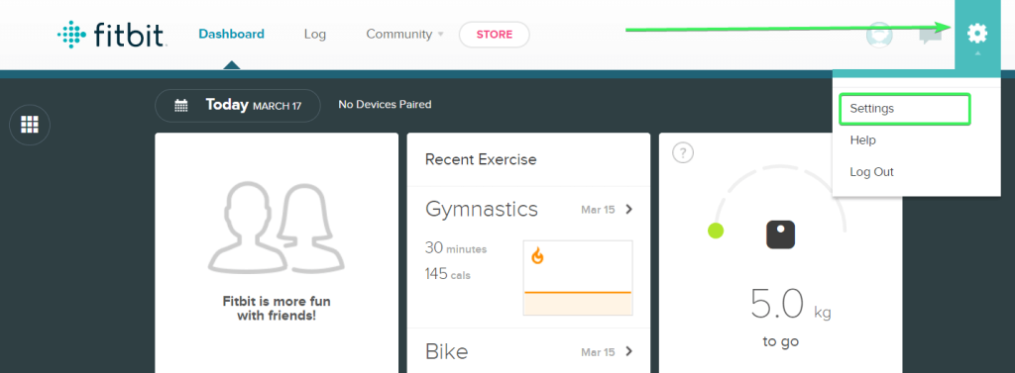Viewport: 1015px width, 373px height.
Task: Switch to the Log tab
Action: pos(314,35)
